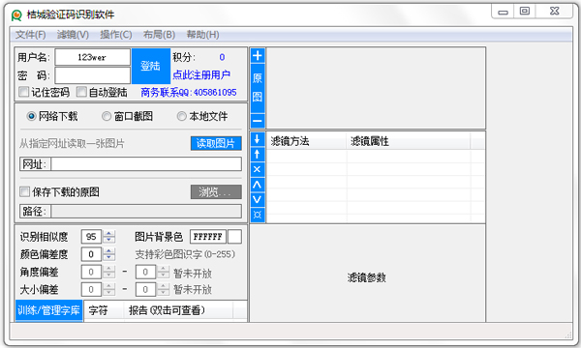Click the plus icon above 原图
The image size is (581, 348).
point(258,56)
